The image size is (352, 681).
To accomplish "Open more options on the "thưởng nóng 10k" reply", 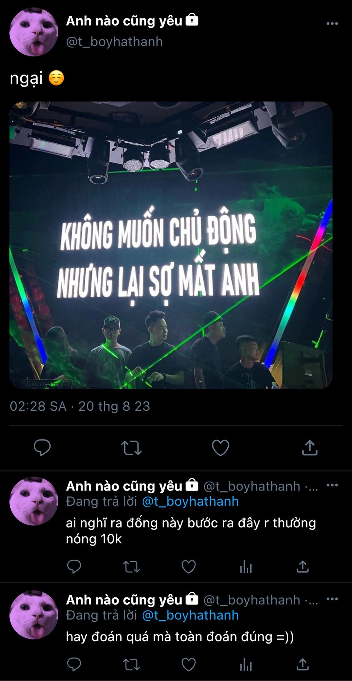I will (332, 485).
